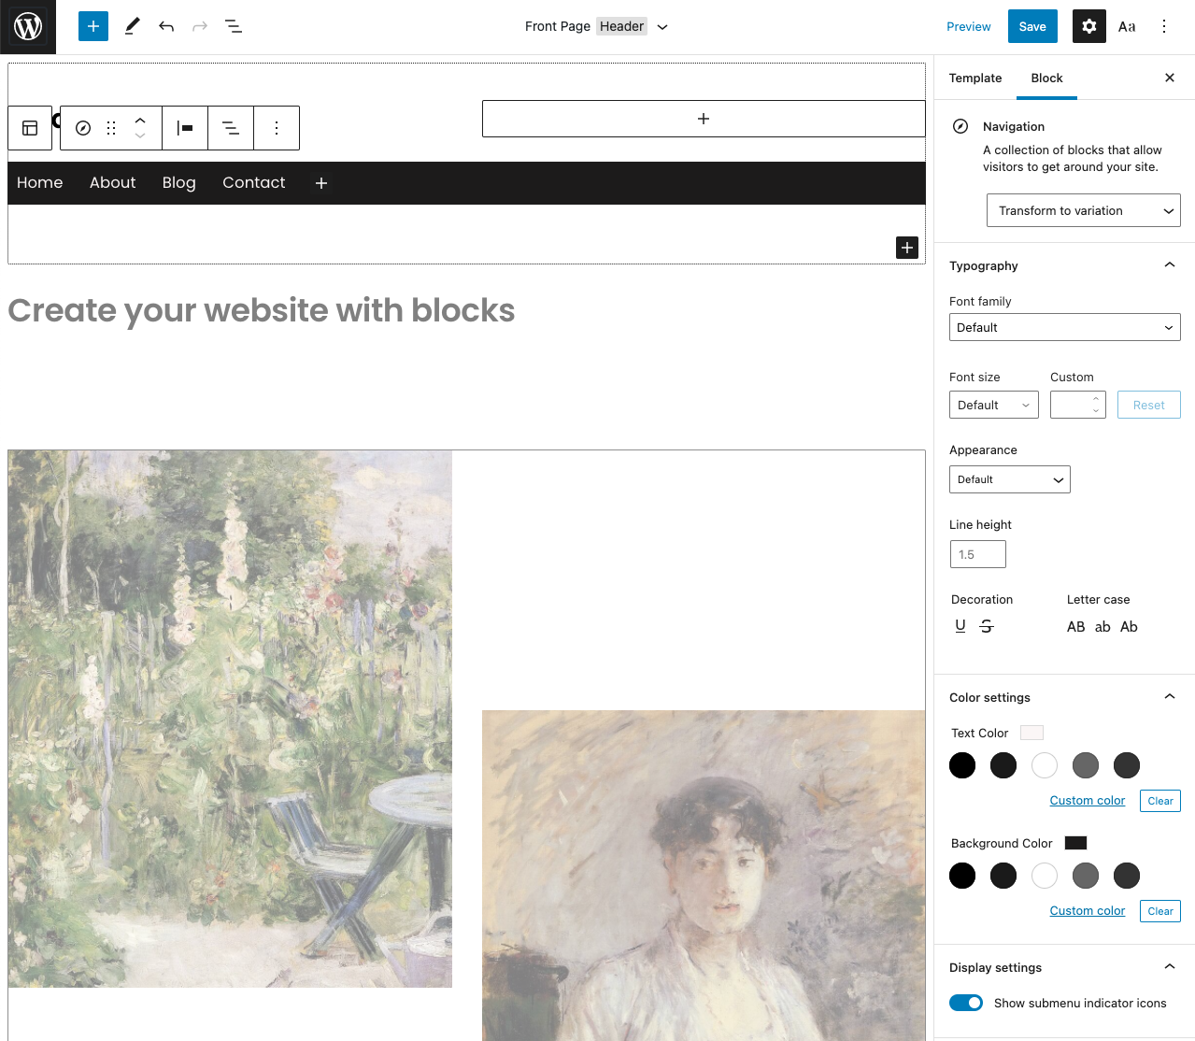
Task: Switch to the Template tab
Action: (974, 78)
